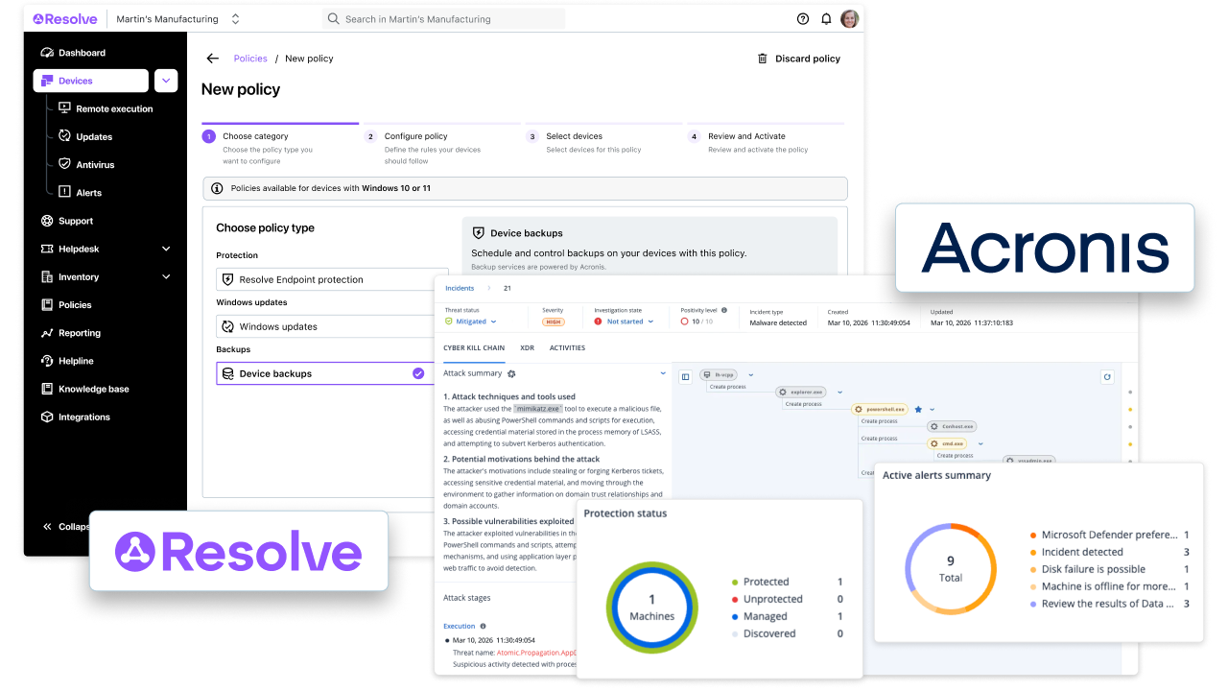Toggle the graph side panel icon

pos(685,377)
